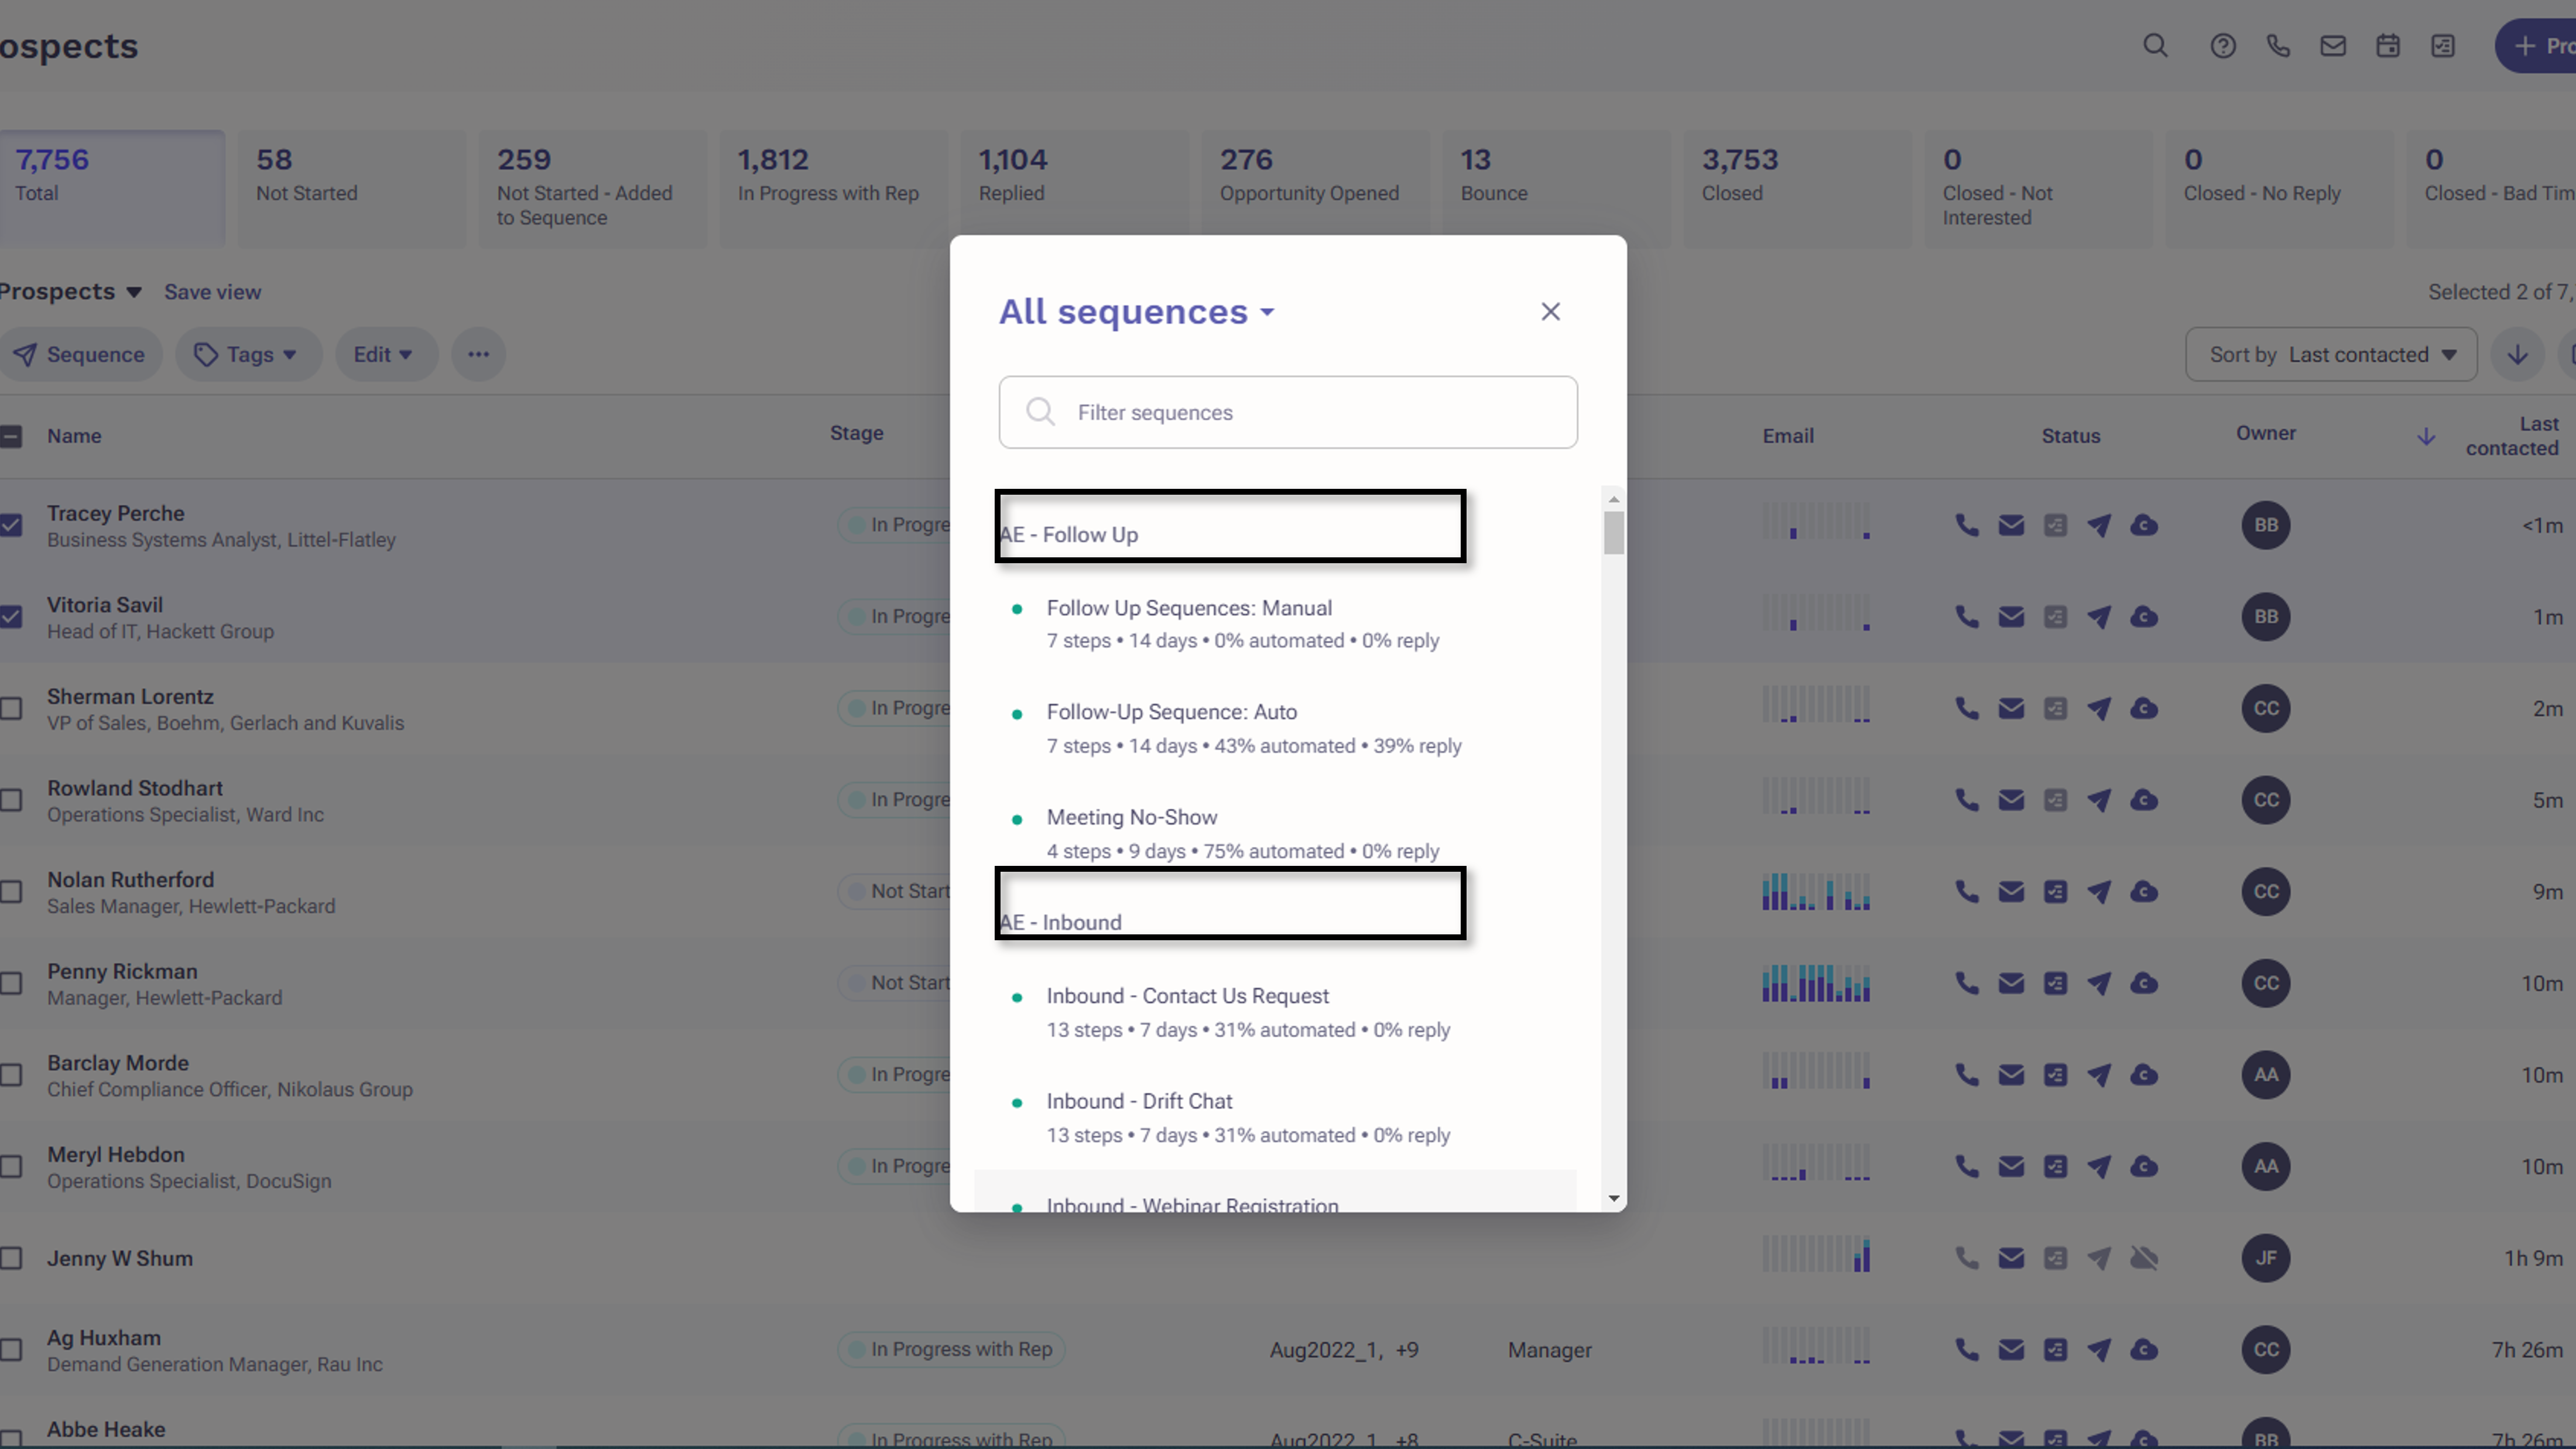
Task: Click inside the Filter sequences field
Action: point(1288,412)
